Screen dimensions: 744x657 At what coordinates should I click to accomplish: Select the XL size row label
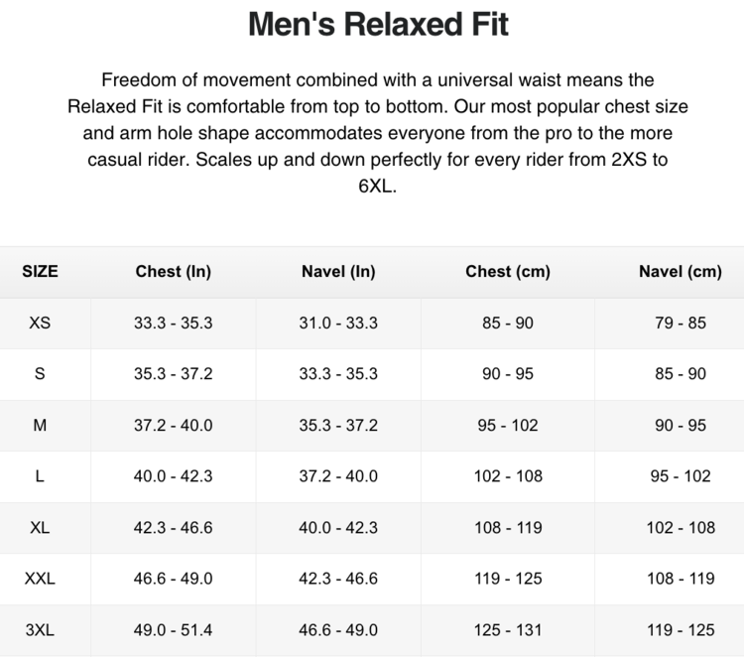coord(40,527)
